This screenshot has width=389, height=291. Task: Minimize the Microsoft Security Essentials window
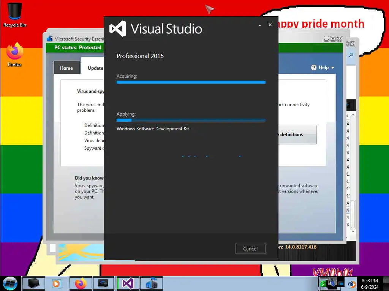[326, 39]
